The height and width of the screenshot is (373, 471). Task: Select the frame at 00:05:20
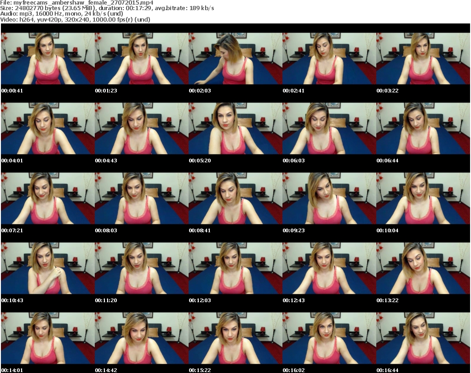[x=235, y=128]
